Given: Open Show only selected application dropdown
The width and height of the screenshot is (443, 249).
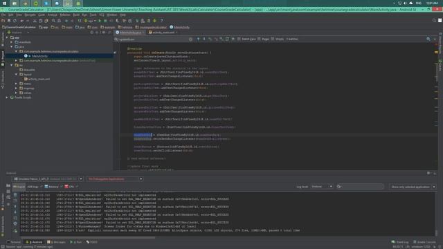Looking at the screenshot, I should (413, 187).
